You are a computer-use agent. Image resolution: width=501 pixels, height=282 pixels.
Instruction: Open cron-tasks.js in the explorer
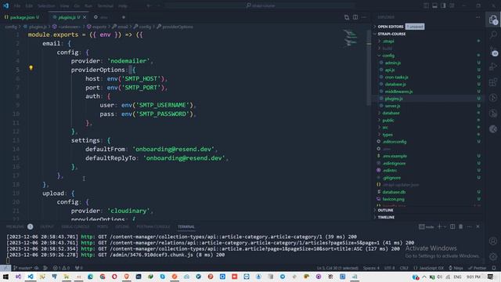click(x=396, y=77)
